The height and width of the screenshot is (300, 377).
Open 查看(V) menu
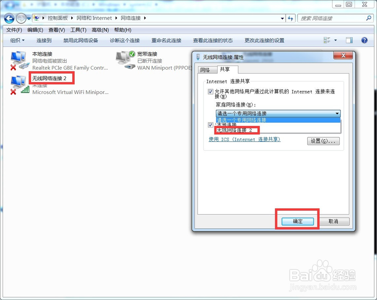point(57,30)
